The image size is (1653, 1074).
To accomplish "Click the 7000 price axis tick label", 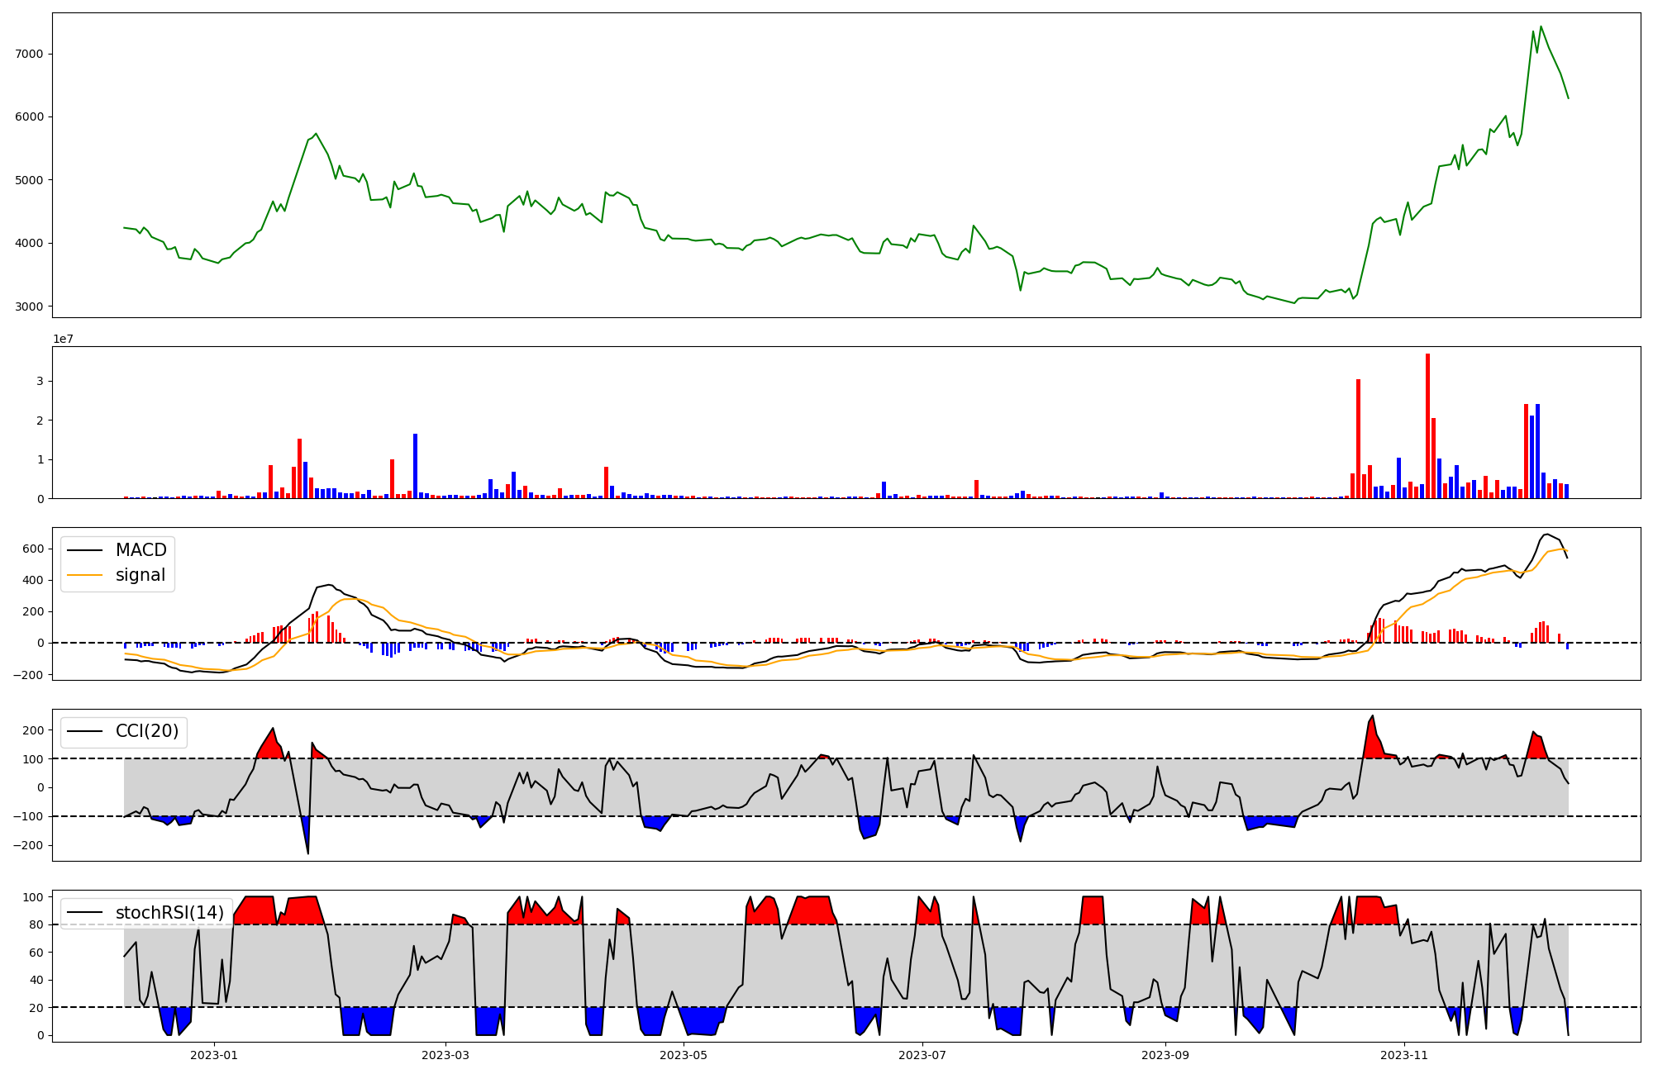I will tap(29, 54).
